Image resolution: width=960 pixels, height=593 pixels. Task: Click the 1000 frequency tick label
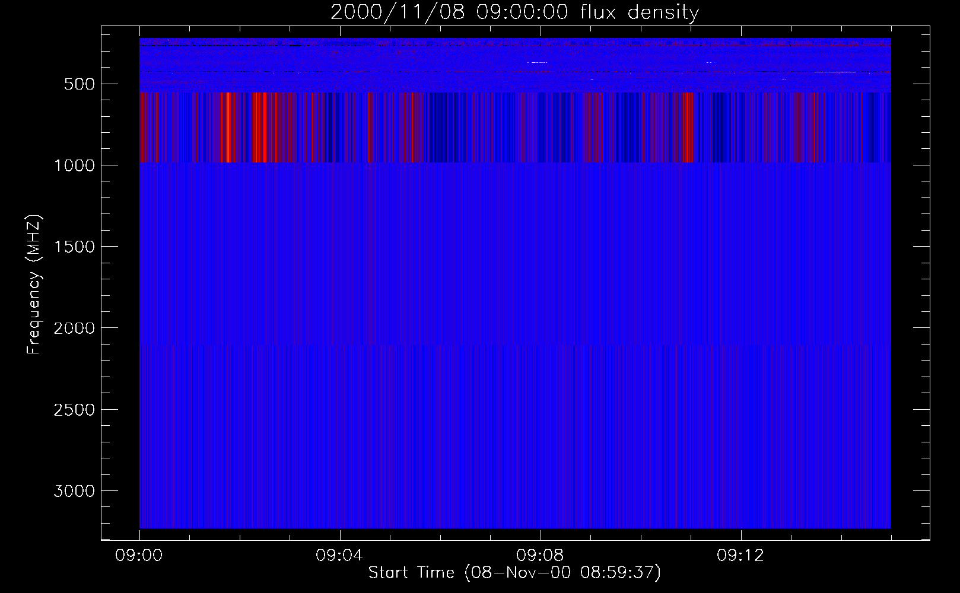tap(74, 165)
